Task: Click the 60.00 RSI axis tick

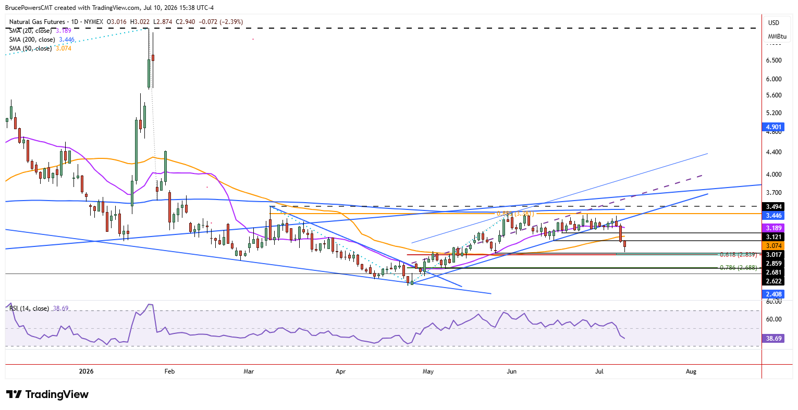Action: [774, 319]
